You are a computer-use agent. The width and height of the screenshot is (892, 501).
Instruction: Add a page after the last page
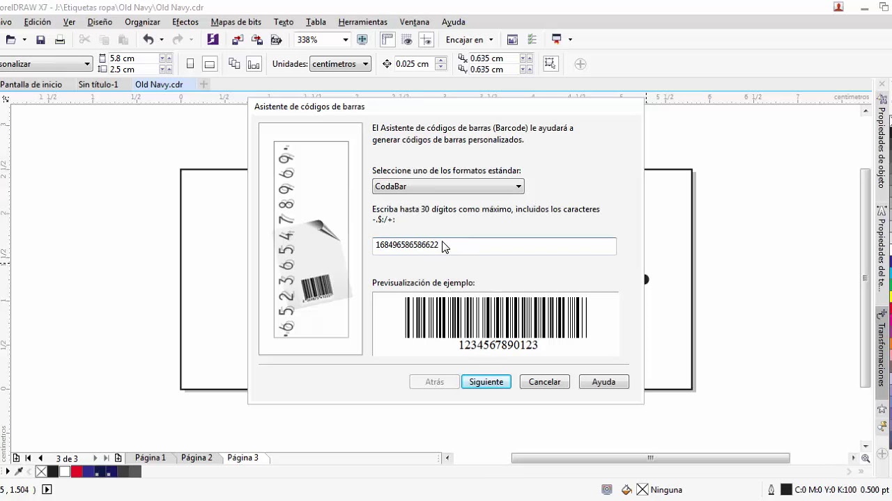(x=118, y=458)
